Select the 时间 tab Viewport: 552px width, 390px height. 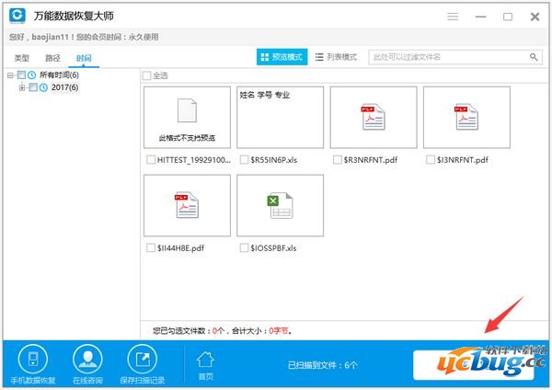click(x=84, y=58)
